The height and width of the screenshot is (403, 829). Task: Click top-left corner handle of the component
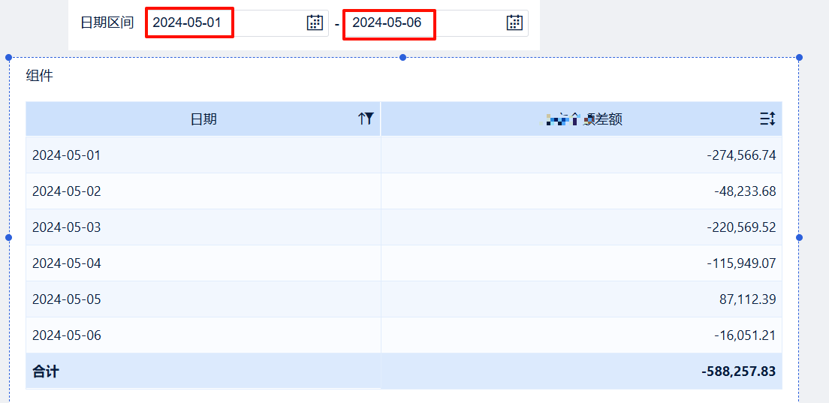(8, 57)
